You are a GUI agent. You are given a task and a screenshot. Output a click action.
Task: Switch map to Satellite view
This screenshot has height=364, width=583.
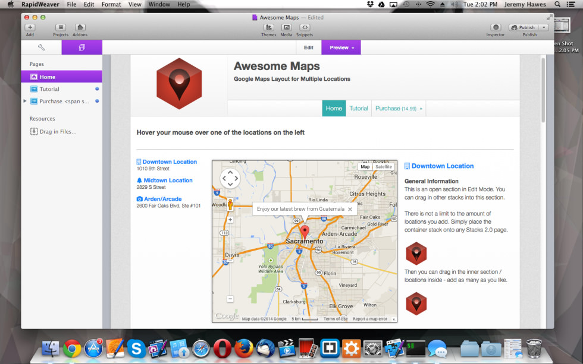pyautogui.click(x=383, y=167)
